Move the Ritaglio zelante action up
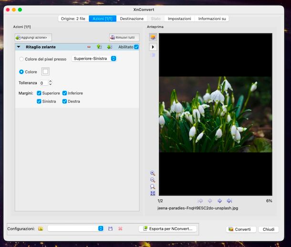 point(99,47)
